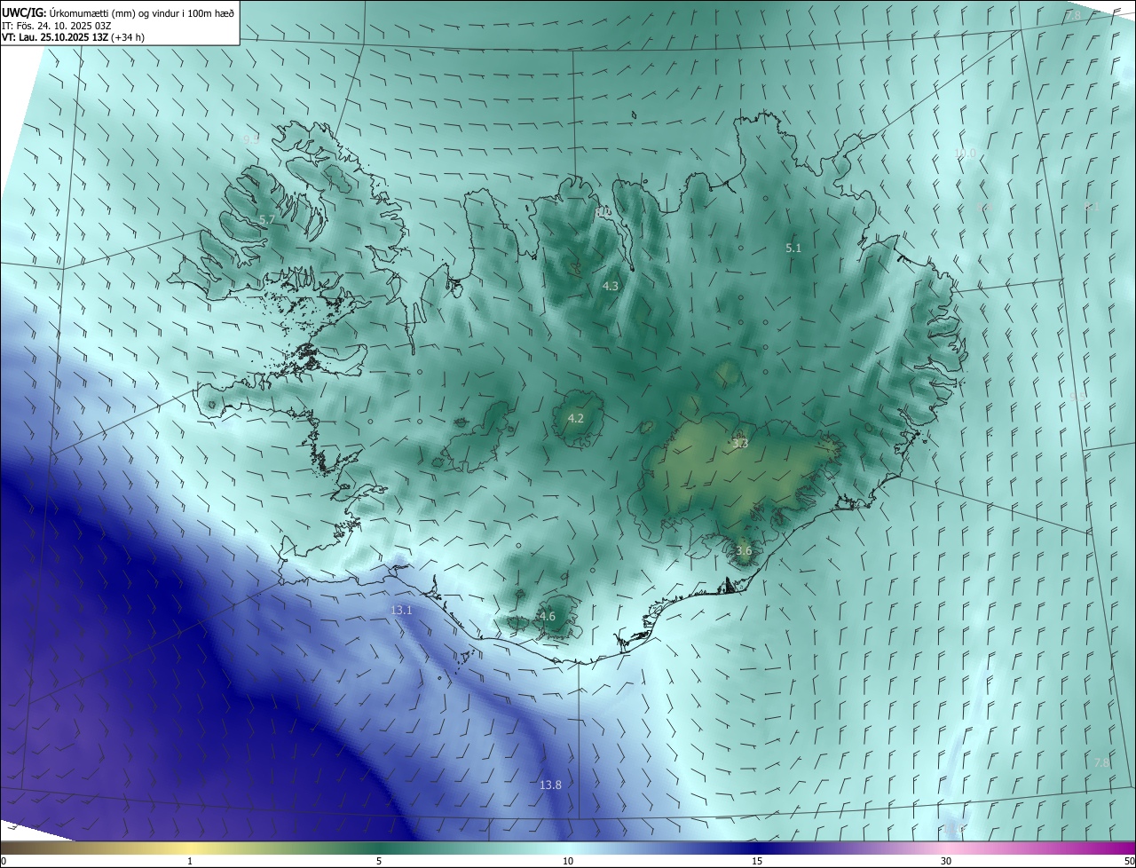The height and width of the screenshot is (868, 1136).
Task: Click the 13.8 value in the sea
Action: point(550,785)
